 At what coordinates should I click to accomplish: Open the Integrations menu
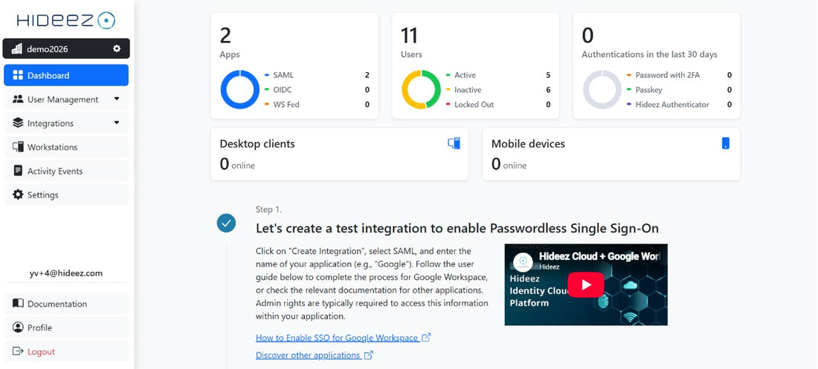[x=66, y=123]
